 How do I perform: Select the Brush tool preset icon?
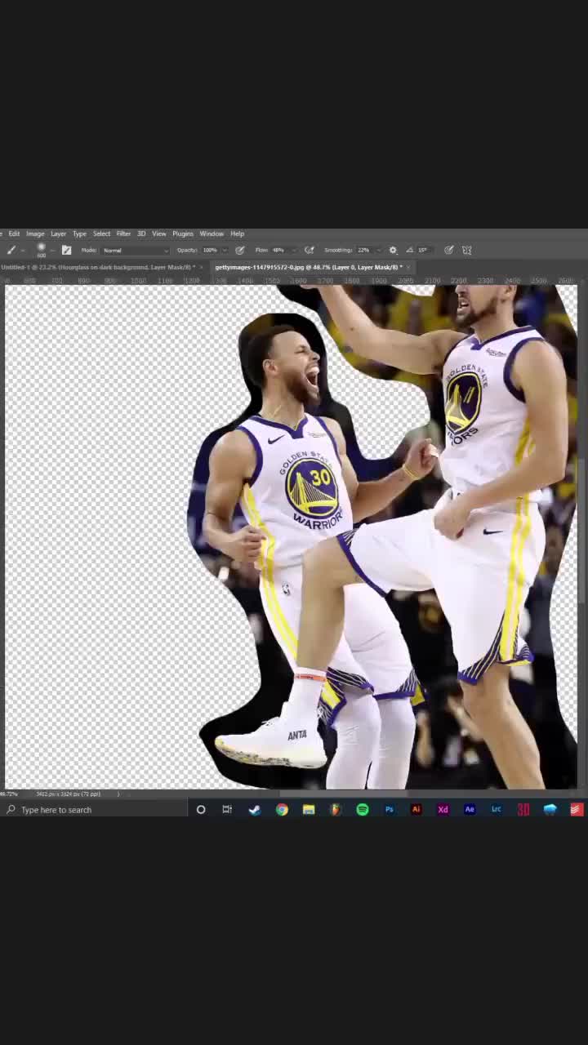(x=11, y=251)
